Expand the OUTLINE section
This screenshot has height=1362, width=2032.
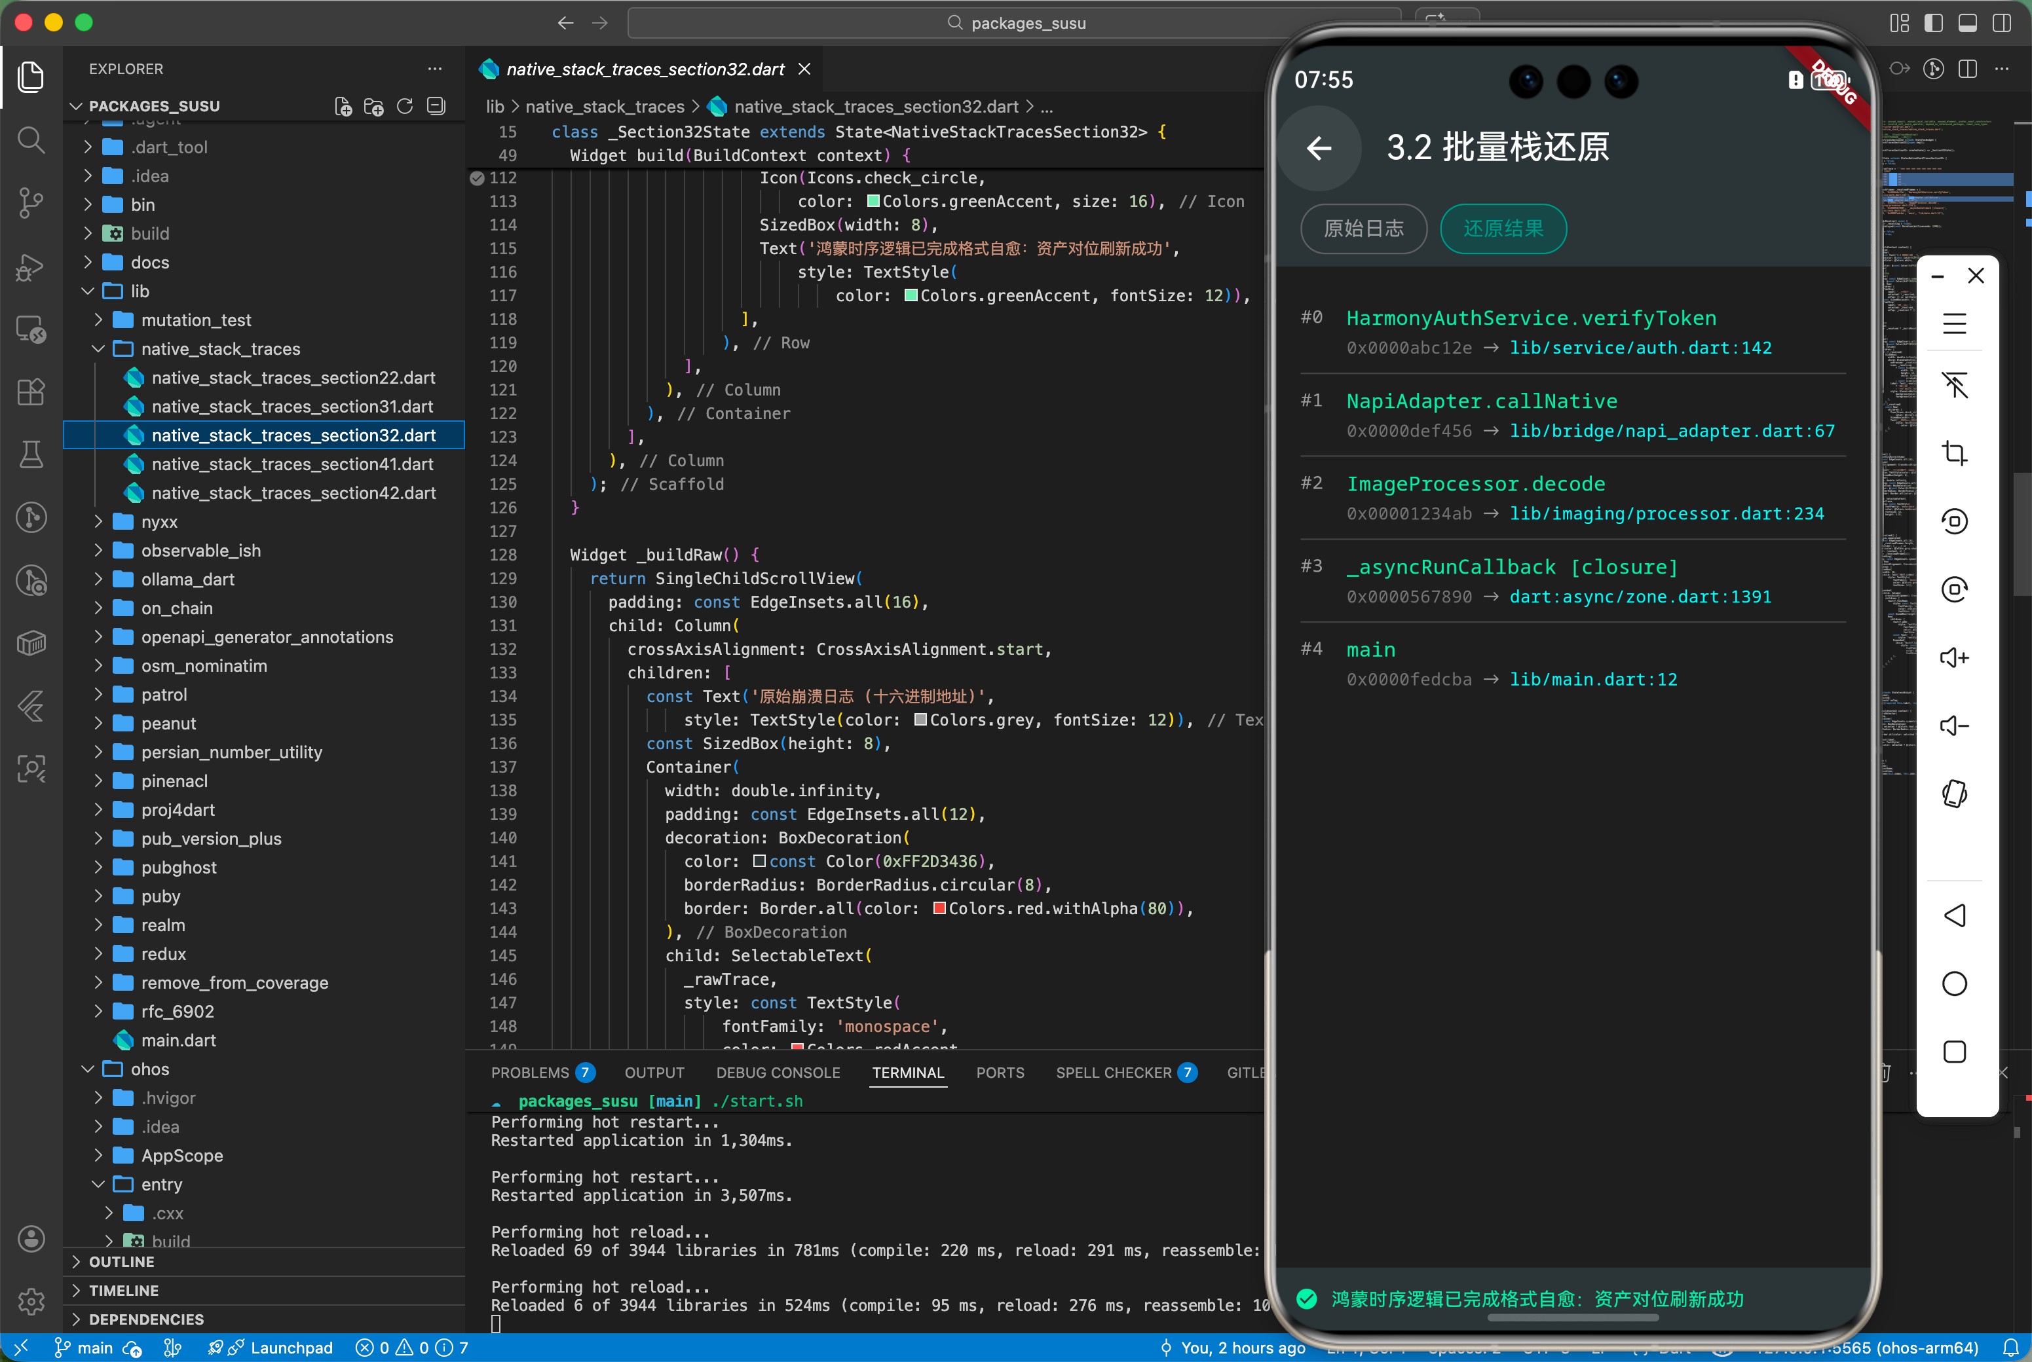(x=122, y=1261)
